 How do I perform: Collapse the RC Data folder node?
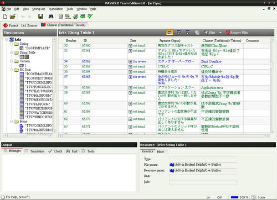[12, 70]
